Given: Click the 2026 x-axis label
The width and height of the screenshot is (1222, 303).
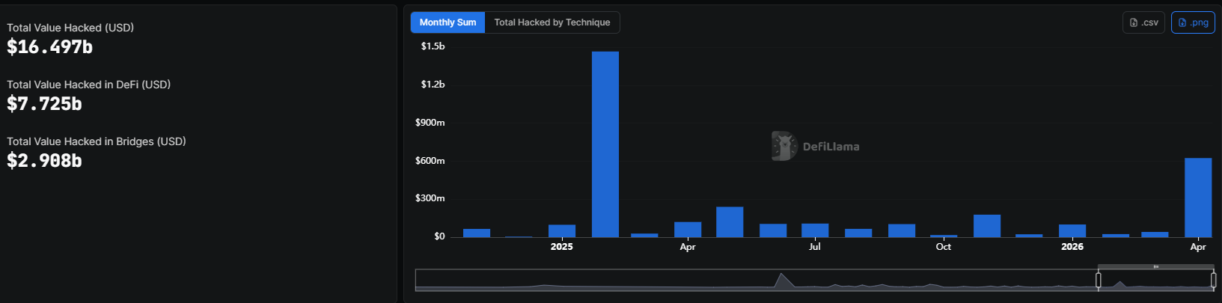Looking at the screenshot, I should coord(1072,247).
